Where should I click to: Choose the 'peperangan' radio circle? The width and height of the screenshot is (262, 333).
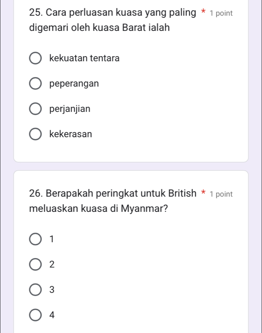pyautogui.click(x=36, y=84)
